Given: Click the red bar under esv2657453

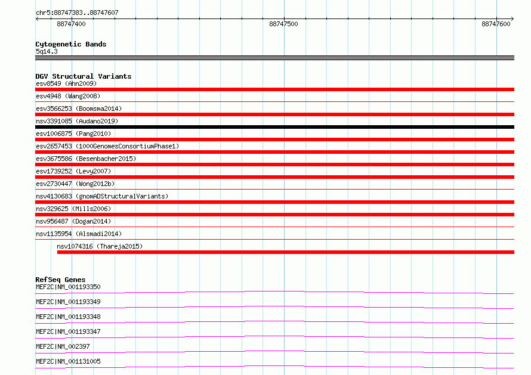Looking at the screenshot, I should click(274, 152).
